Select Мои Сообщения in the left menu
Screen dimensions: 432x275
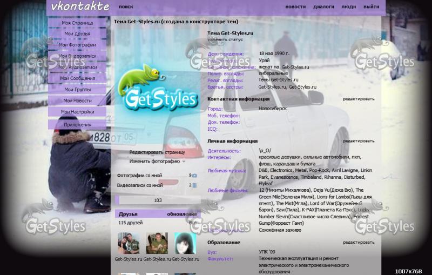click(x=77, y=78)
